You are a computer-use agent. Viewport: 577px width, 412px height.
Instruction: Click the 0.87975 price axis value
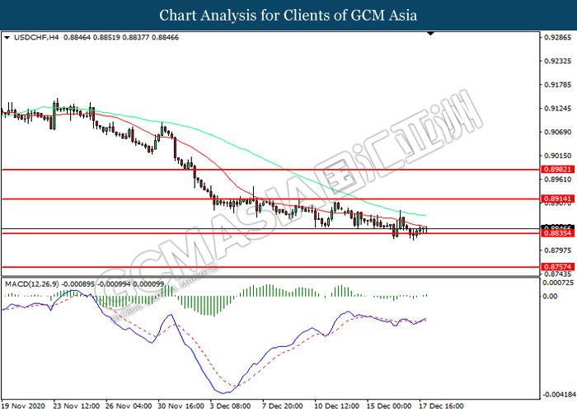[x=558, y=250]
